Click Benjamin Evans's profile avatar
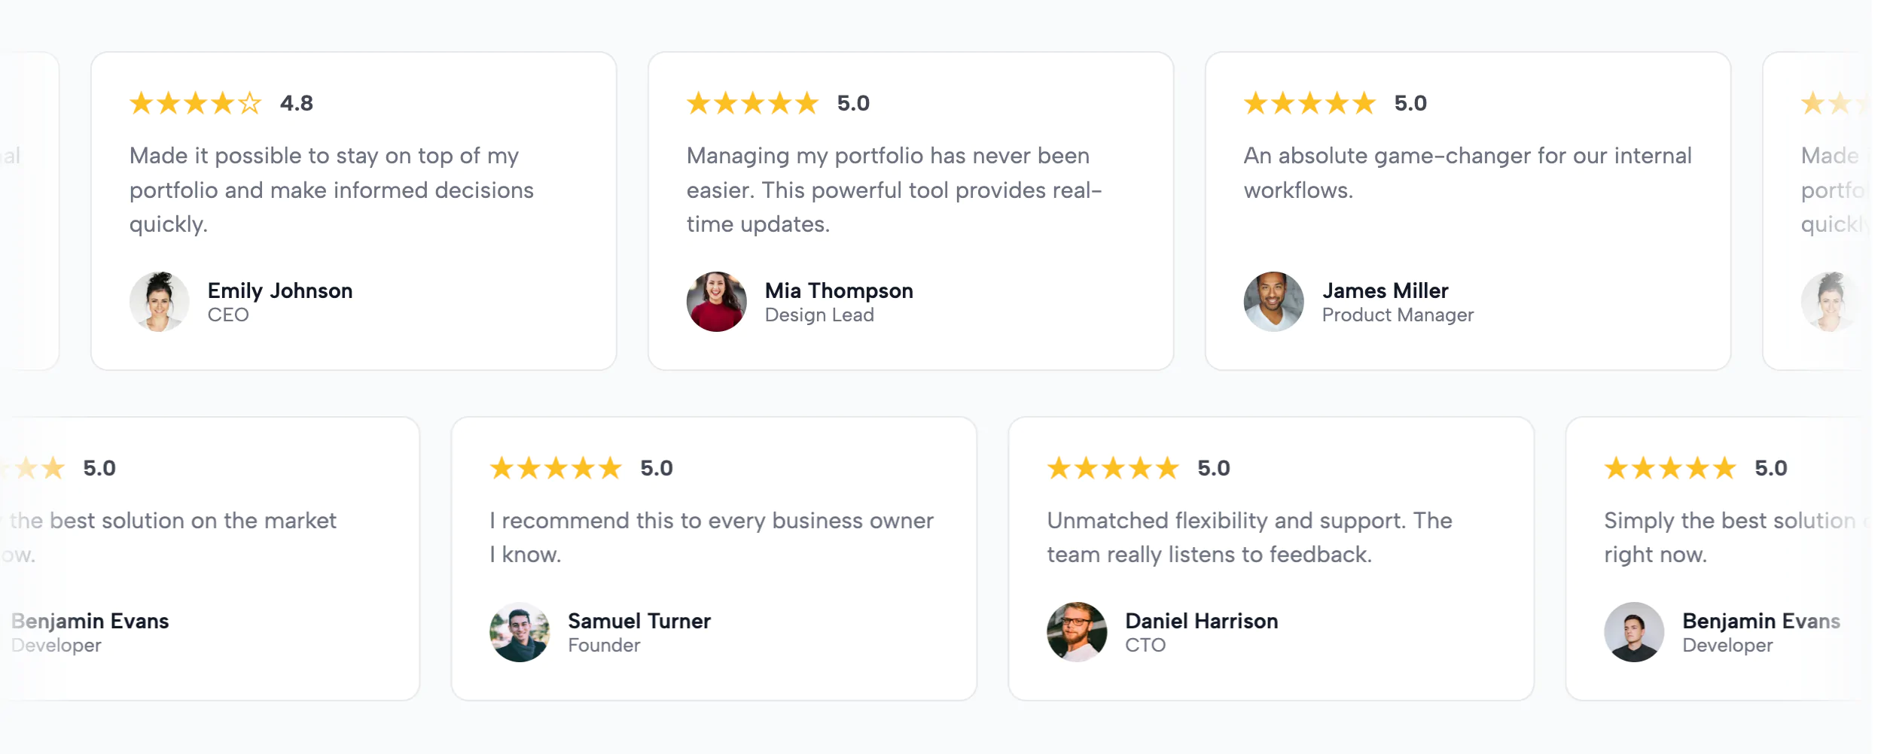Screen dimensions: 1878x754 click(x=1636, y=632)
